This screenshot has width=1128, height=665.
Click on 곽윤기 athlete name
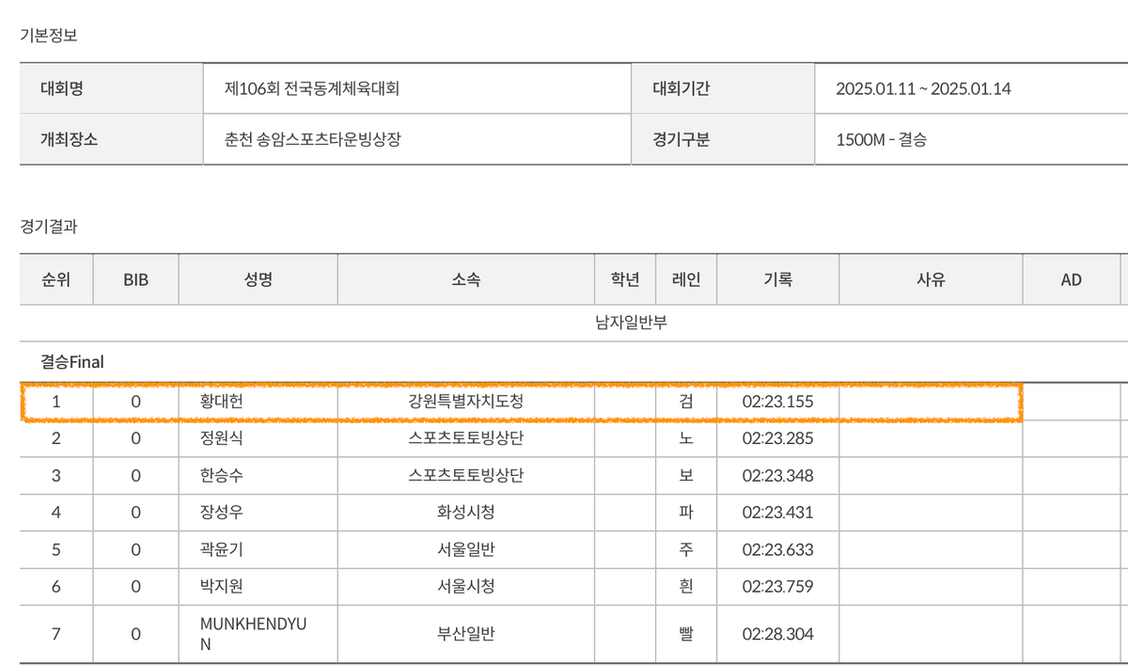[222, 549]
